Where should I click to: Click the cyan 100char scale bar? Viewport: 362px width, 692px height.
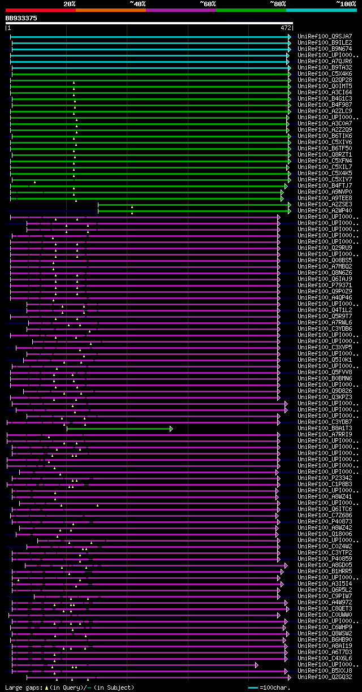[x=253, y=687]
